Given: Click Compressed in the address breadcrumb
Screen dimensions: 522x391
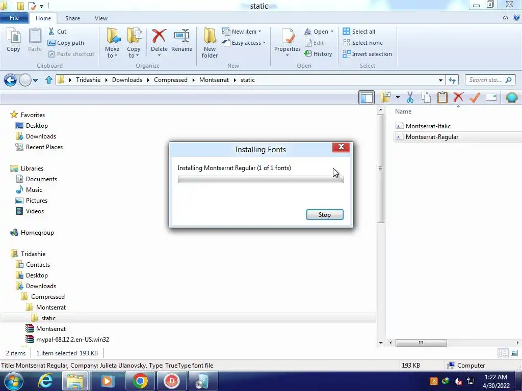Looking at the screenshot, I should [170, 80].
